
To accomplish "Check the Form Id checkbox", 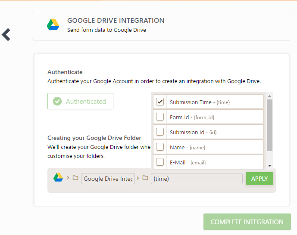I will [x=160, y=117].
